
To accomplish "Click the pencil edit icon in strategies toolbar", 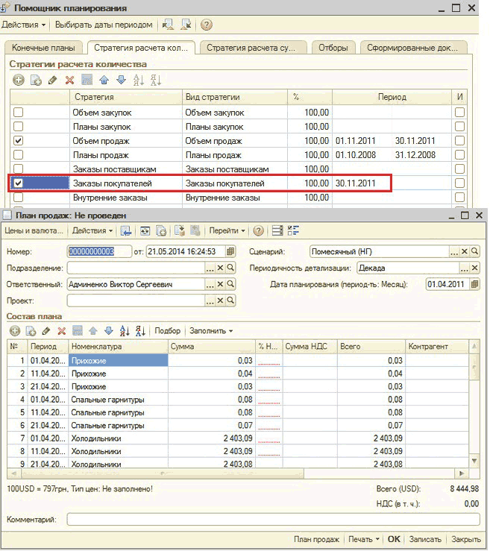I will 52,80.
